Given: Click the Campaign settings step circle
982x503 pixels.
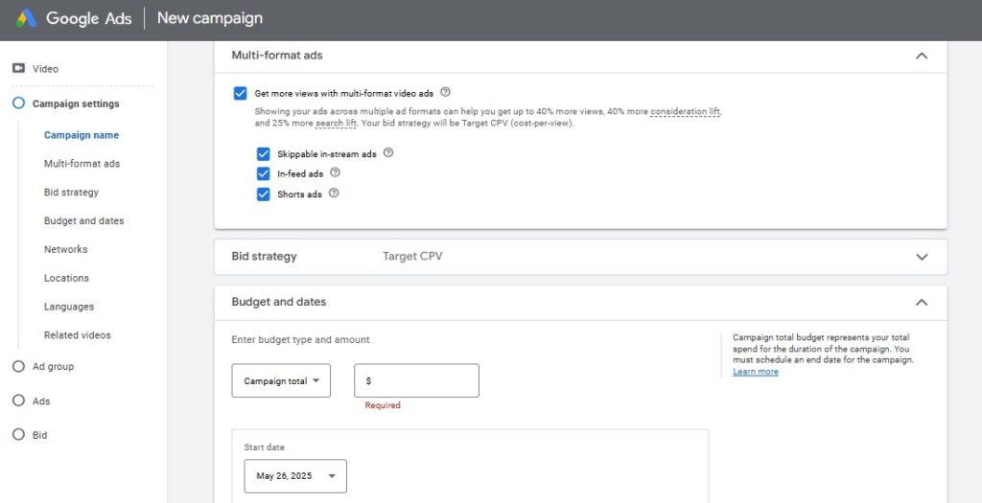Looking at the screenshot, I should click(x=19, y=103).
